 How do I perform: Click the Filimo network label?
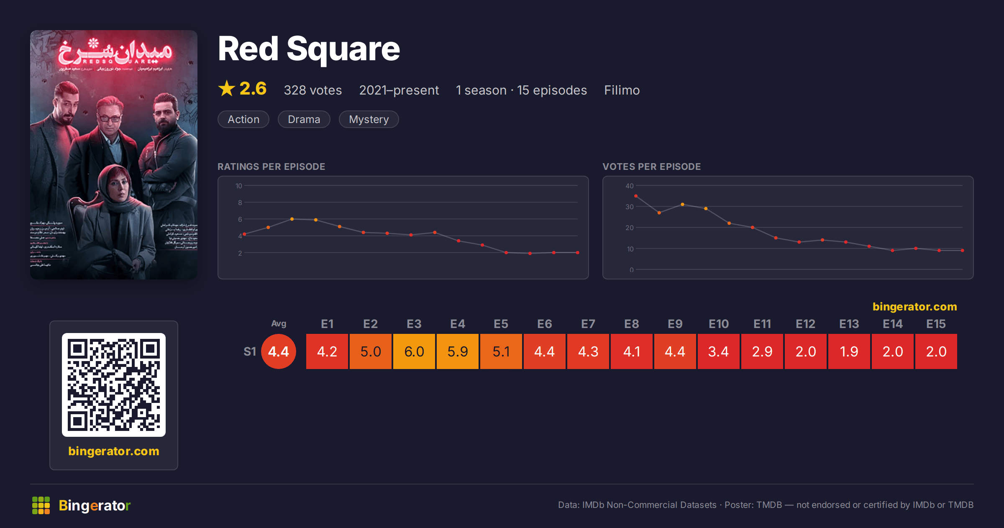[x=622, y=90]
